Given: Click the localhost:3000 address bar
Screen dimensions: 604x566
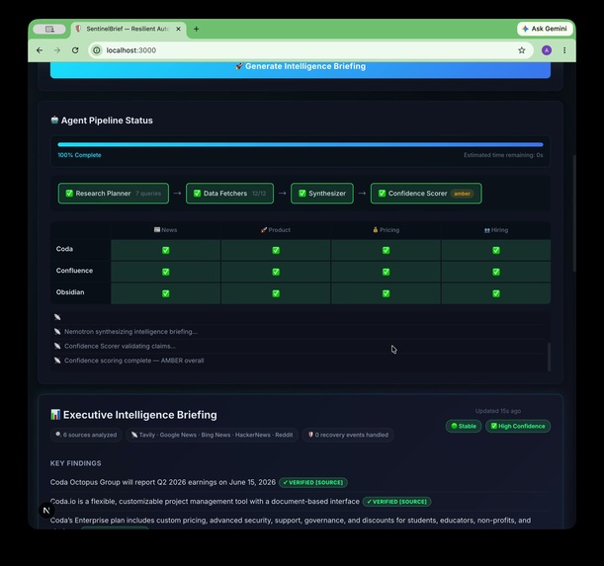Looking at the screenshot, I should (310, 50).
